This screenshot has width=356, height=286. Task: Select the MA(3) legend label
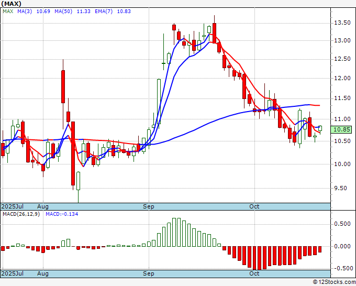24,10
